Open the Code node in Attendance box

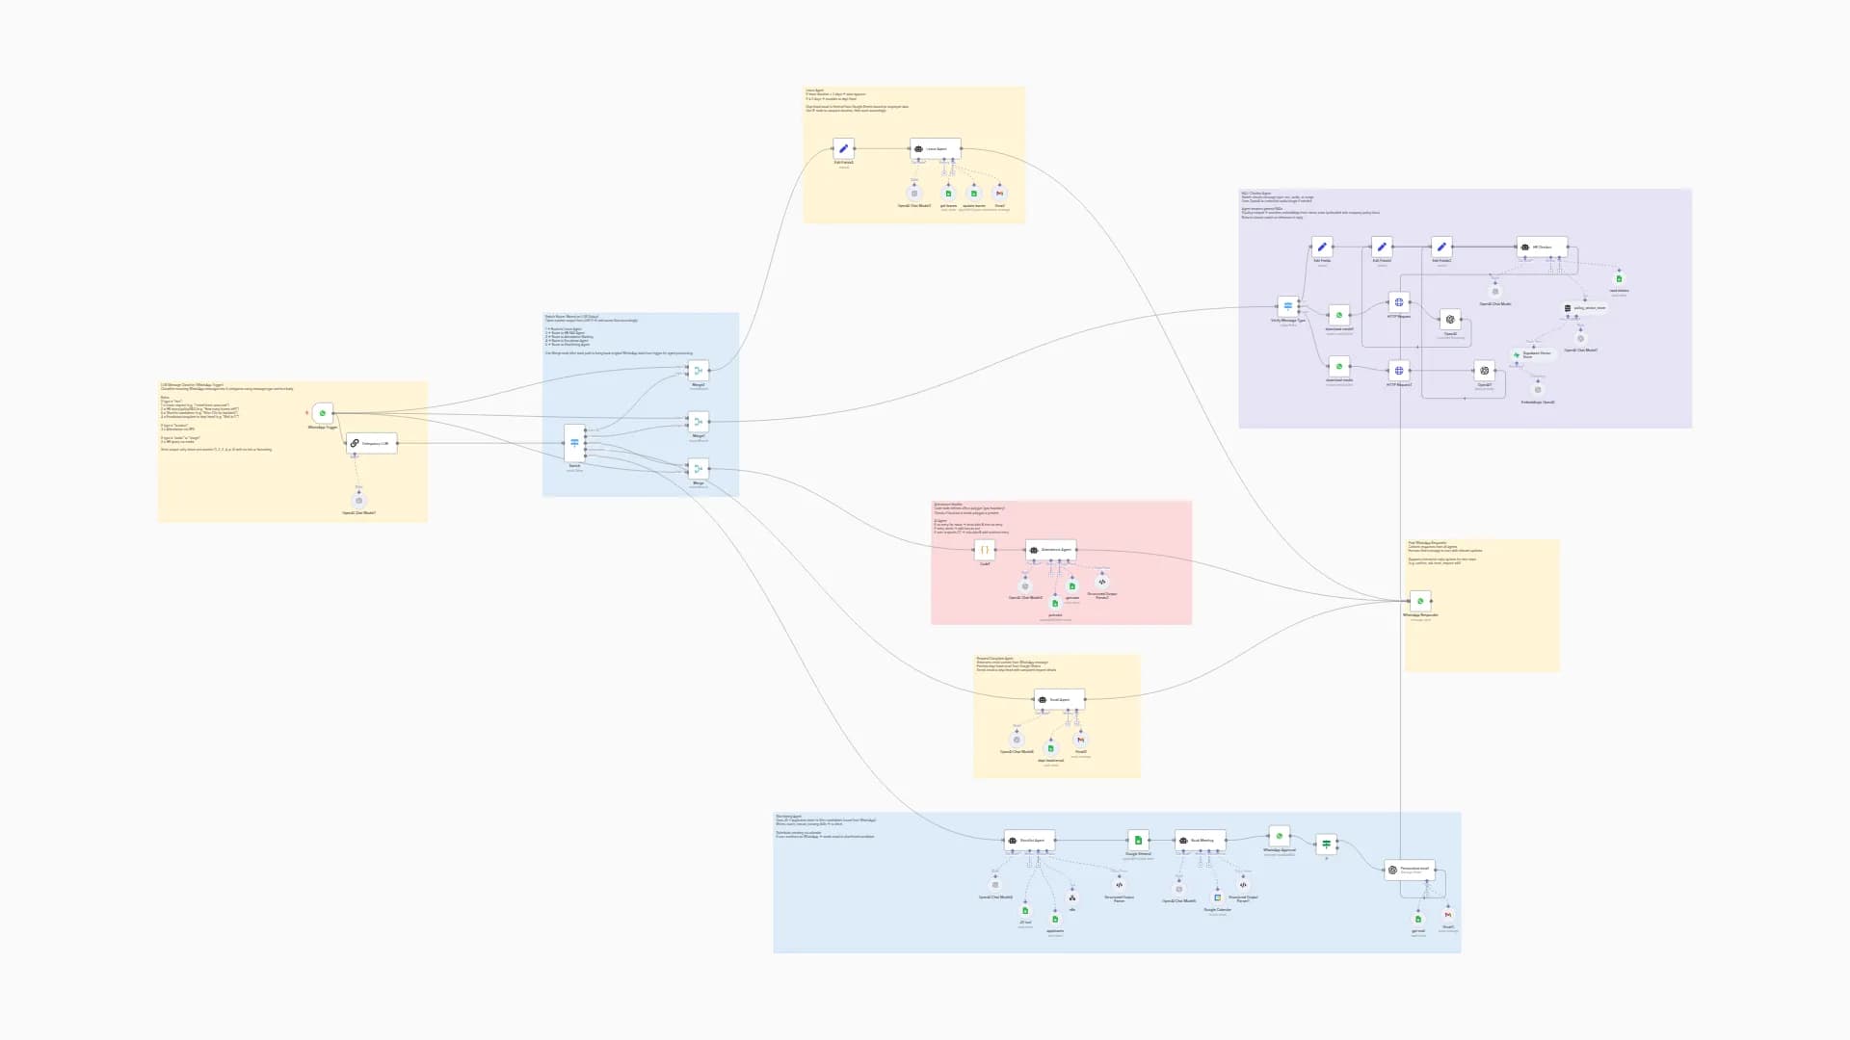pyautogui.click(x=985, y=550)
